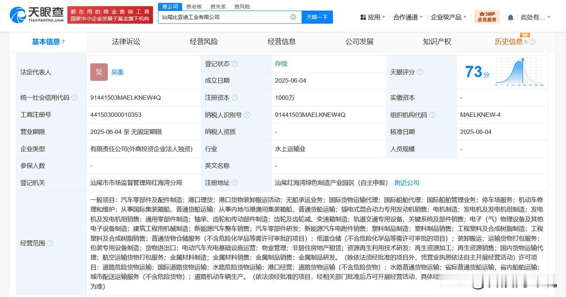Screen dimensions: 566x297
Task: Select enterprise type 有限责任公司(外商投资企业法人独资)
Action: pyautogui.click(x=141, y=149)
